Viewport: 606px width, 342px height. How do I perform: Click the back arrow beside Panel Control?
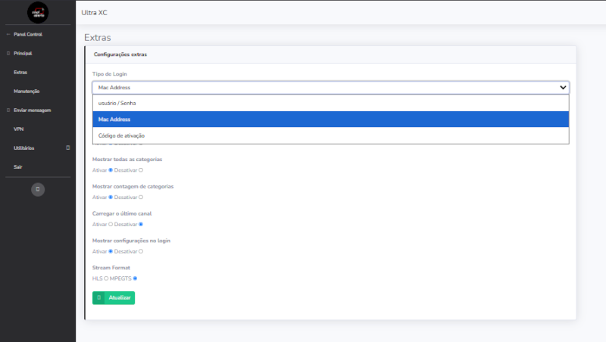(x=8, y=35)
